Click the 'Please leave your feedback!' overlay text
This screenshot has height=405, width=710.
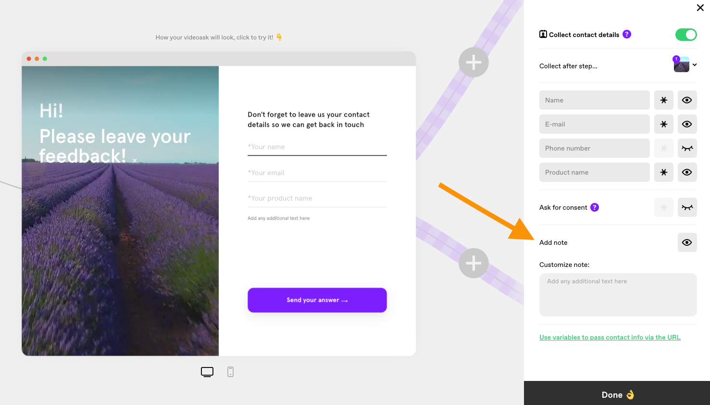[x=115, y=146]
